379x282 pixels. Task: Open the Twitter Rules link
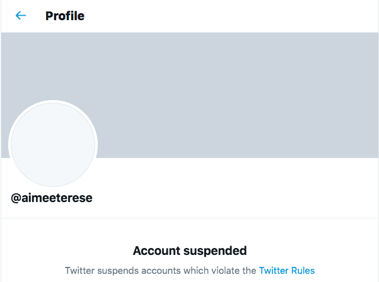point(287,271)
